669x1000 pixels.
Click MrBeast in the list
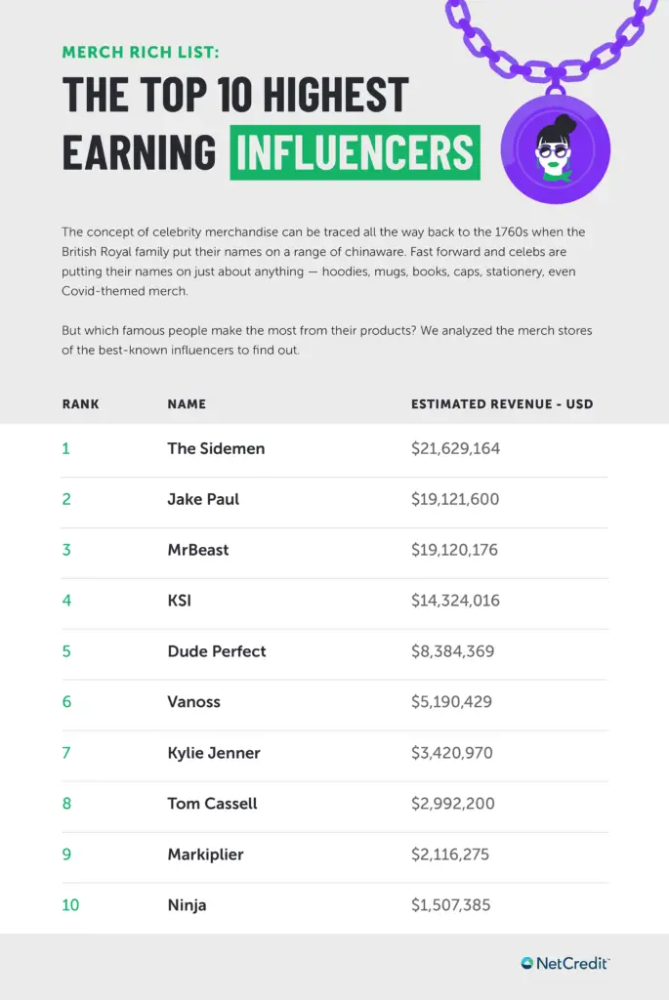(x=198, y=550)
